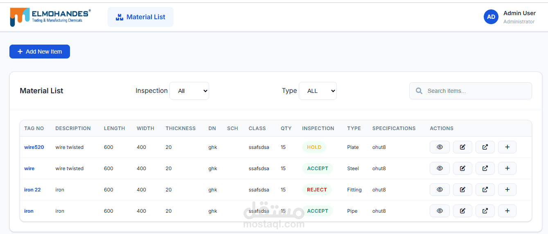Click the edit pencil icon for iron
The width and height of the screenshot is (548, 234).
[462, 211]
